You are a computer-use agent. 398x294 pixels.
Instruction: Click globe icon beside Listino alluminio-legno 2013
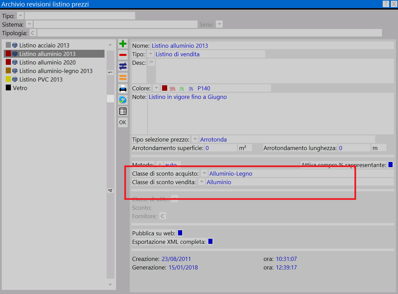15,71
